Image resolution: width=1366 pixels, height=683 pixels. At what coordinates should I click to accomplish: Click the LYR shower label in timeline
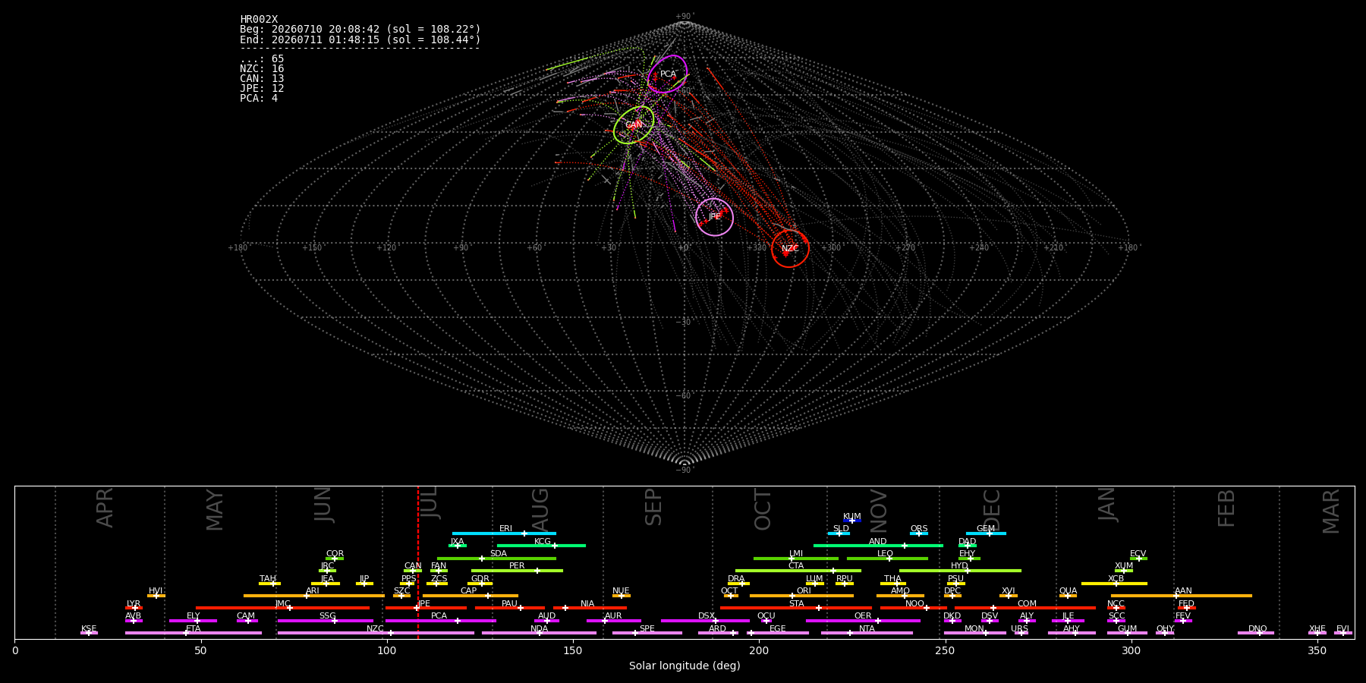pyautogui.click(x=134, y=603)
